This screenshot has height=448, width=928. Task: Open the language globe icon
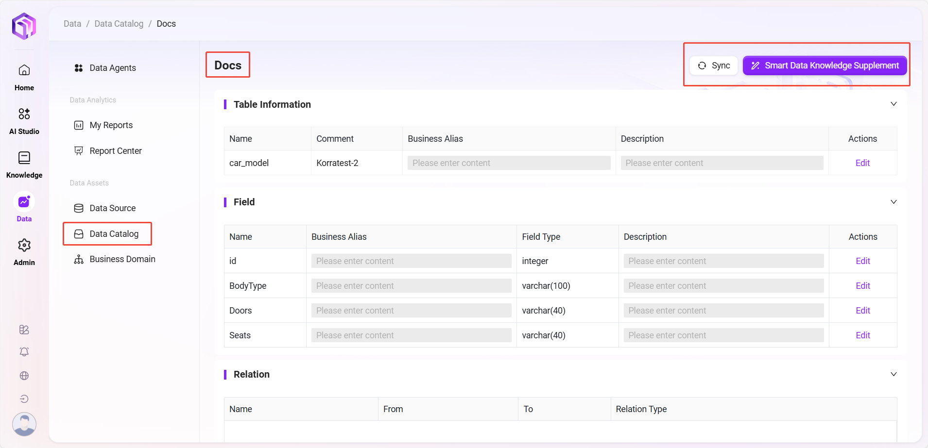click(24, 376)
